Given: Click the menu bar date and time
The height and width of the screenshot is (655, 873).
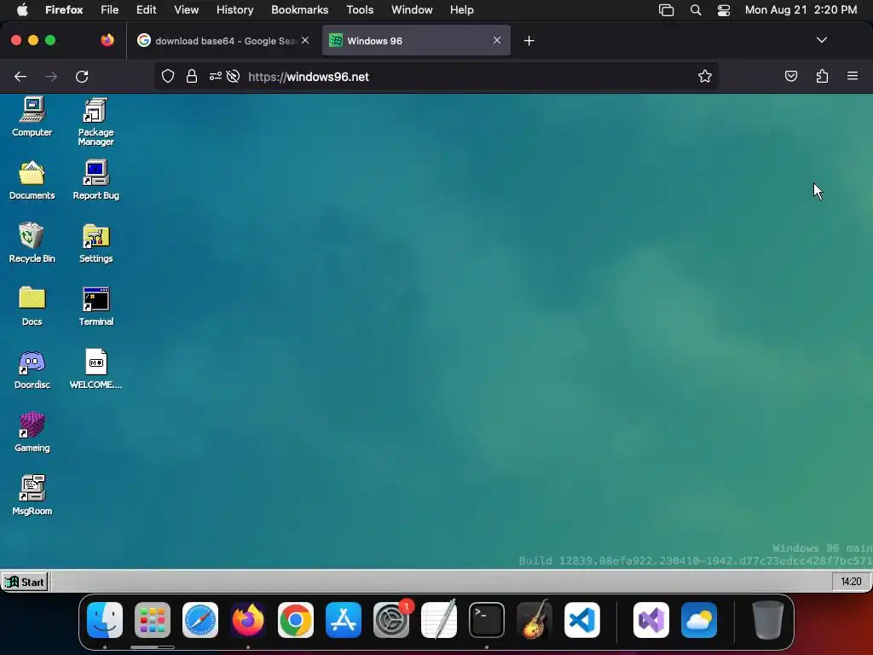Looking at the screenshot, I should click(x=801, y=10).
